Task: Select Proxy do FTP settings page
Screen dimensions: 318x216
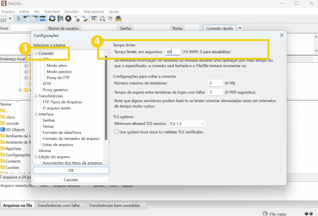Action: pos(58,78)
